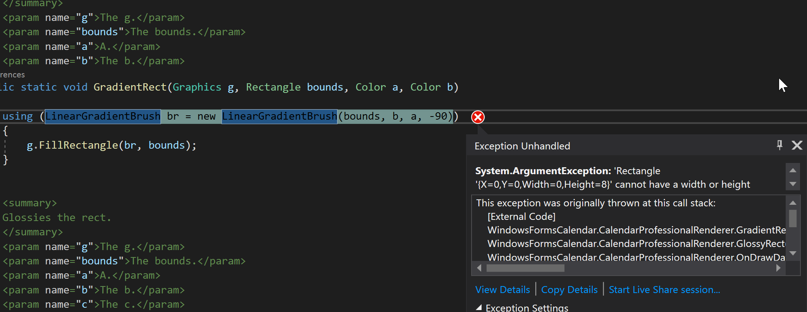This screenshot has width=807, height=312.
Task: Click 'Color a' parameter type
Action: coord(370,87)
